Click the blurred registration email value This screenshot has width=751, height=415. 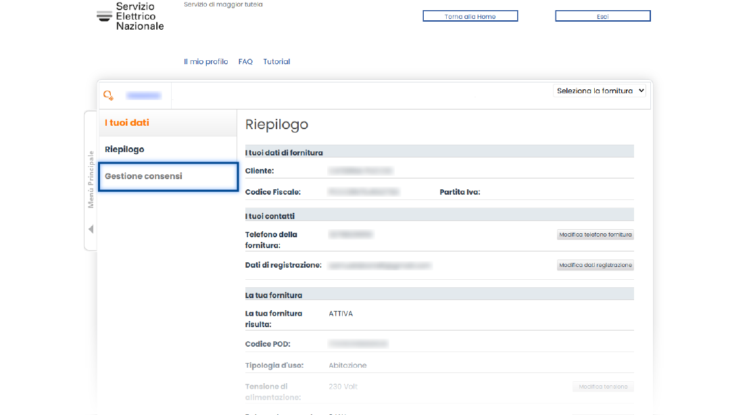(x=379, y=266)
